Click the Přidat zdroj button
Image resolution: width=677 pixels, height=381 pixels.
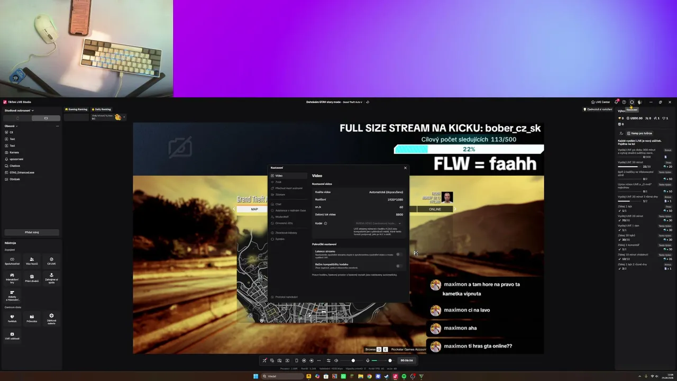[32, 232]
